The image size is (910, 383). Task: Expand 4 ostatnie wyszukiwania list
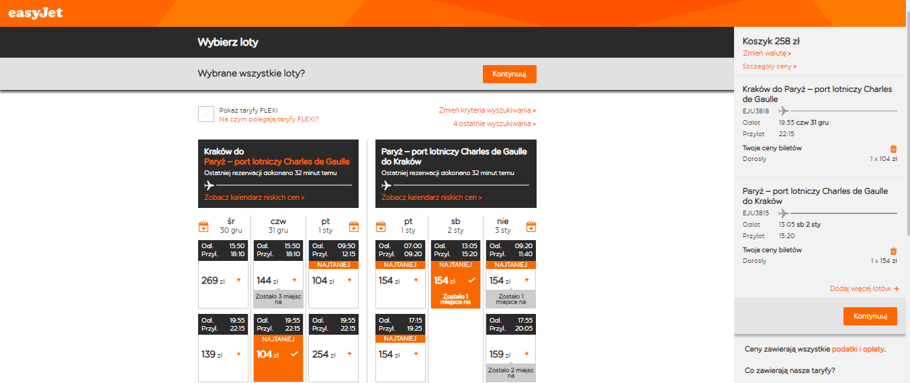click(494, 123)
